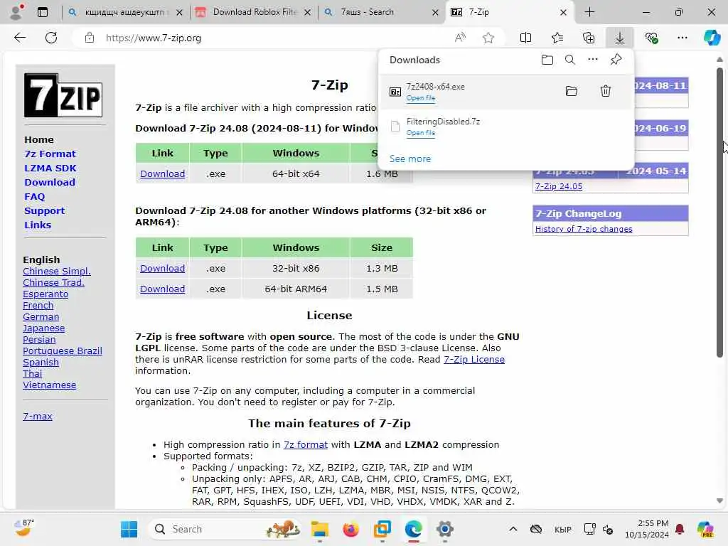This screenshot has height=546, width=728.
Task: Open the Favorites list icon
Action: (557, 38)
